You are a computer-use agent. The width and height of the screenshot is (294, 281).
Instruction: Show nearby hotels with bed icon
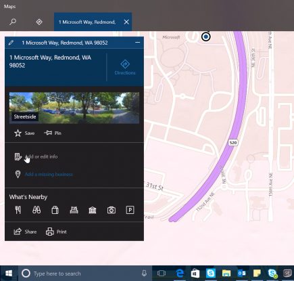(x=74, y=210)
